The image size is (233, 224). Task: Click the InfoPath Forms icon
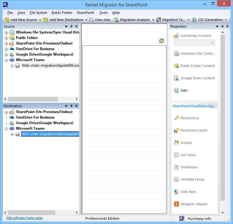pos(177,179)
